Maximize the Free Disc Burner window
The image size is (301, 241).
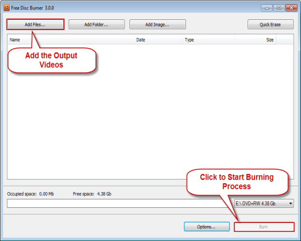pos(279,8)
